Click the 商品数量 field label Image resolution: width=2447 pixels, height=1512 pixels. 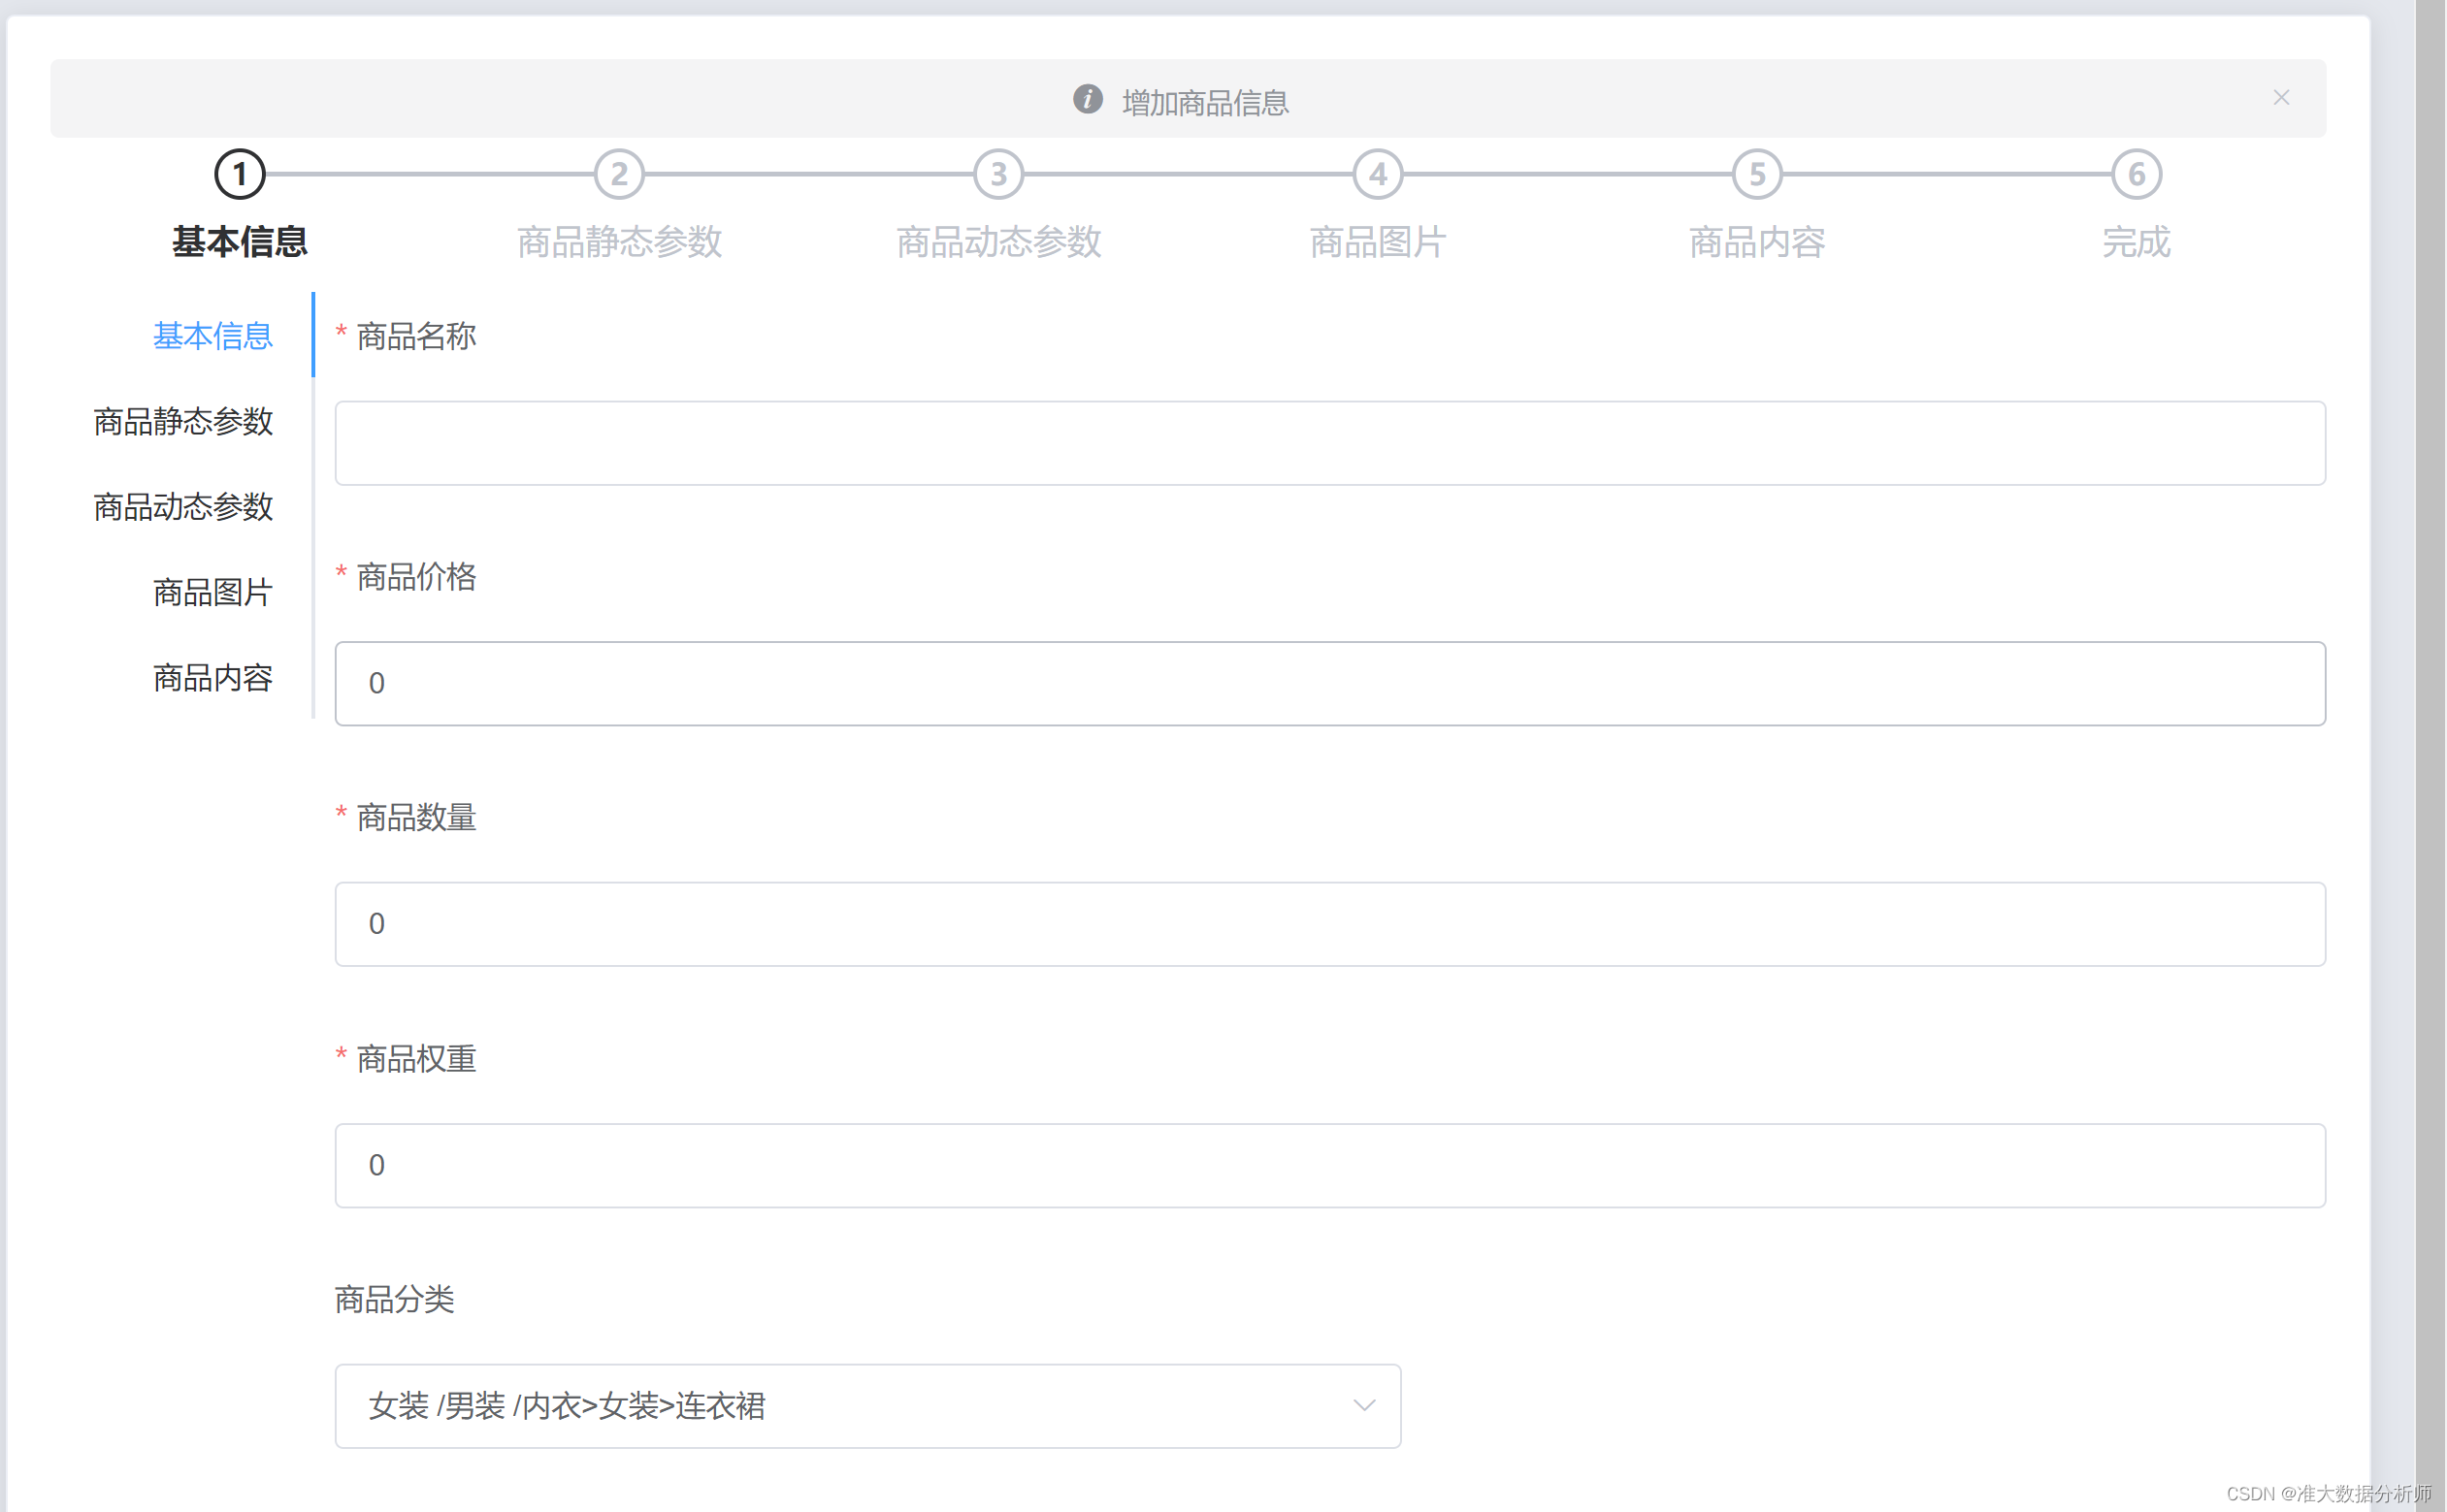416,818
